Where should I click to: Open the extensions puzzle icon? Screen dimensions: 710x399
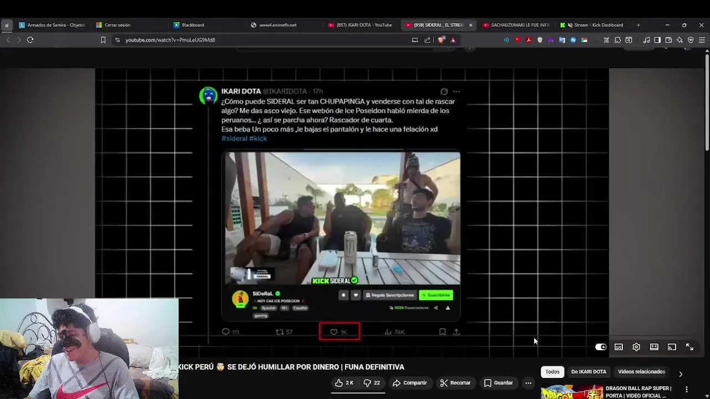tap(617, 40)
